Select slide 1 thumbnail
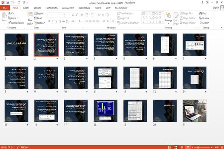 point(16,44)
